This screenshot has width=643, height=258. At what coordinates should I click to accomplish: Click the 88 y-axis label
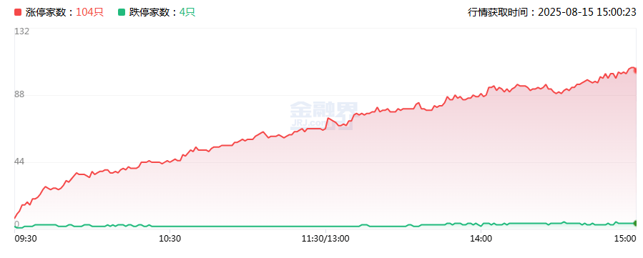point(20,94)
